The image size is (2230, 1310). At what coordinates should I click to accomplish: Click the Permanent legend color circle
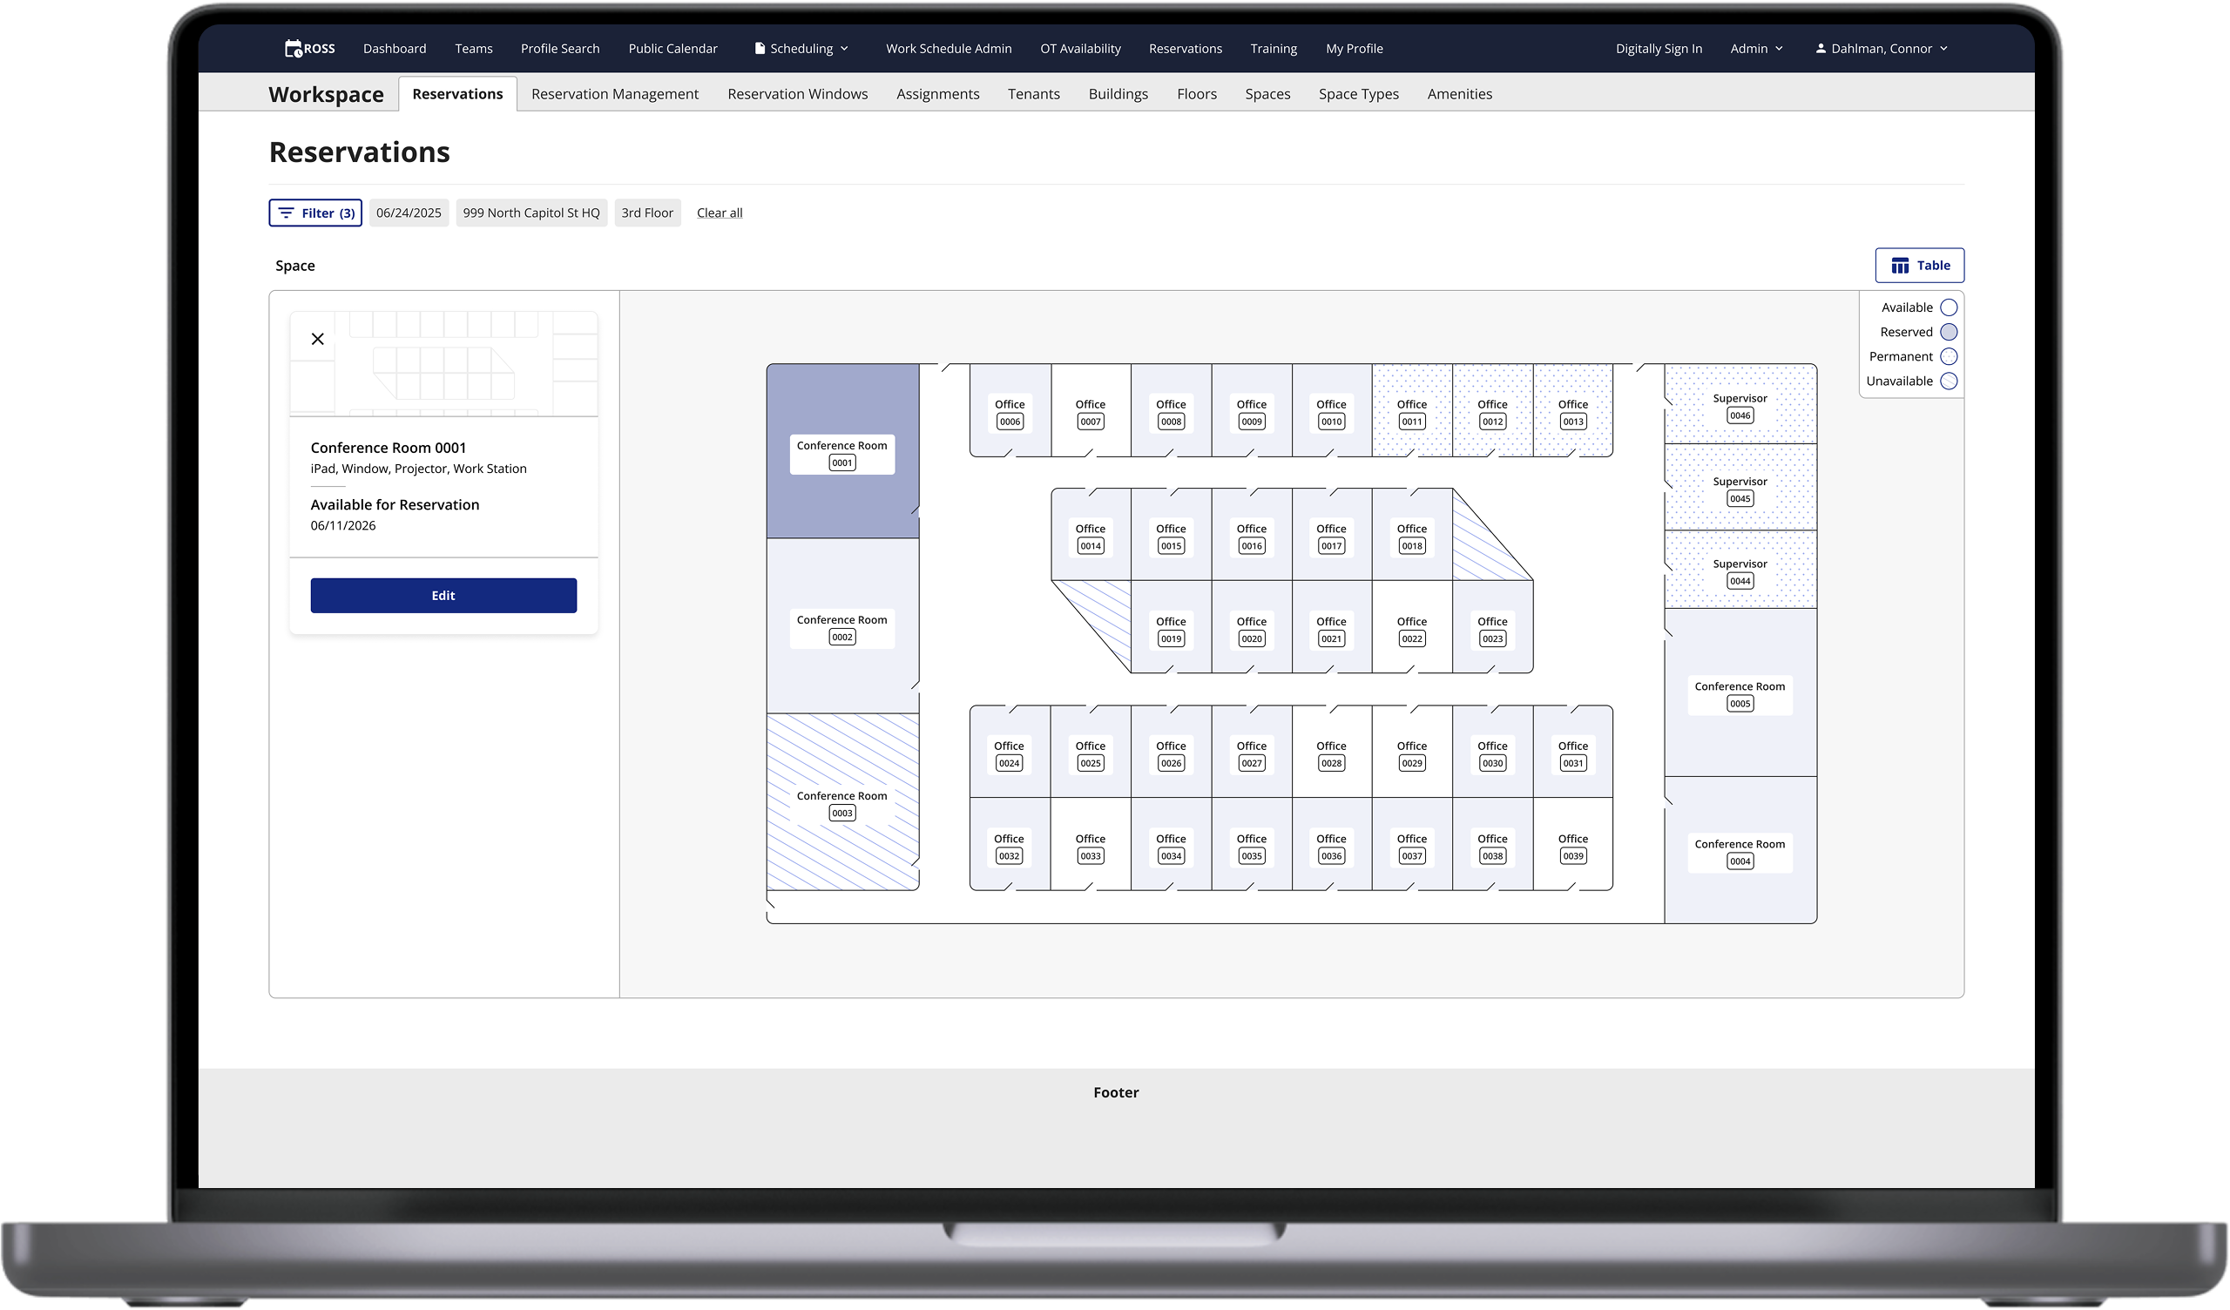(1949, 357)
